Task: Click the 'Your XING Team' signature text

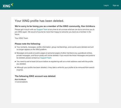Action: 21,38
